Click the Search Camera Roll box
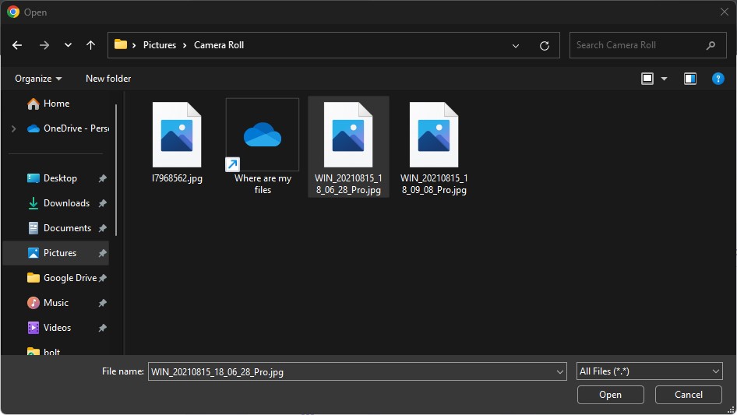 (x=639, y=45)
